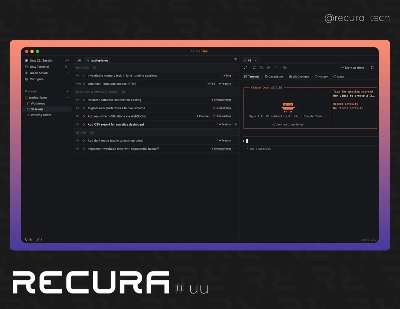Click the flag icon in detail toolbar
This screenshot has height=309, width=400.
[275, 68]
